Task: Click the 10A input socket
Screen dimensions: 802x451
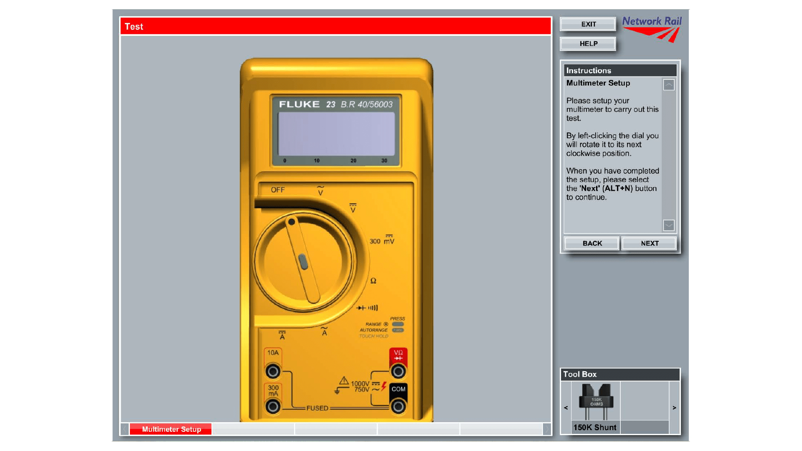Action: 273,371
